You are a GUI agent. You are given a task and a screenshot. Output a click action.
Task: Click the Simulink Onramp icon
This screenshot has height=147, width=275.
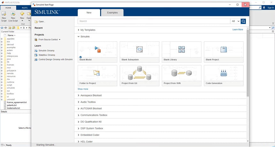pos(36,50)
